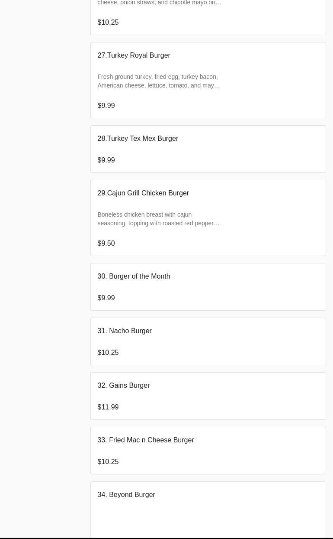The image size is (333, 539).
Task: Open the Turkey Tex Mex Burger item
Action: click(x=138, y=139)
